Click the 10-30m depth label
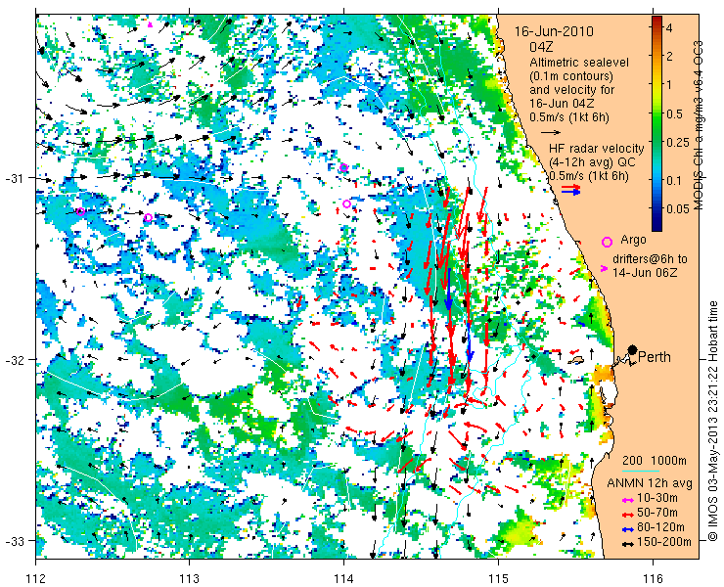 pyautogui.click(x=657, y=498)
